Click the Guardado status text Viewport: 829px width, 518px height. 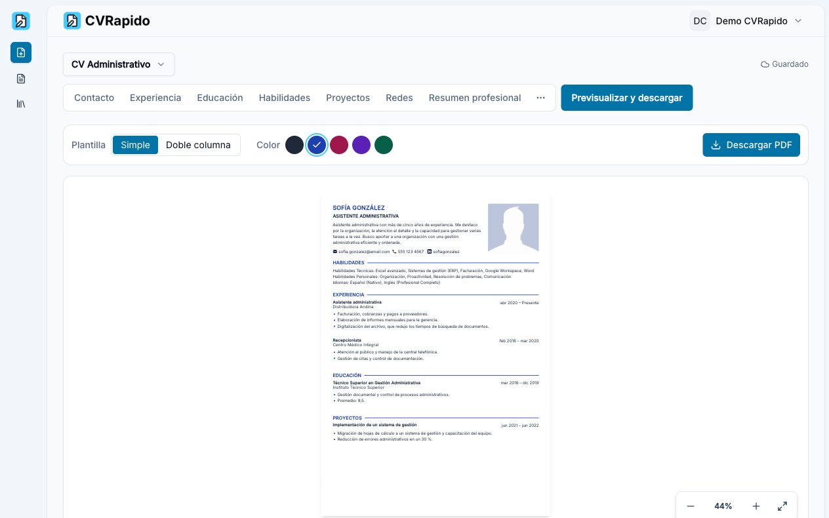(790, 64)
